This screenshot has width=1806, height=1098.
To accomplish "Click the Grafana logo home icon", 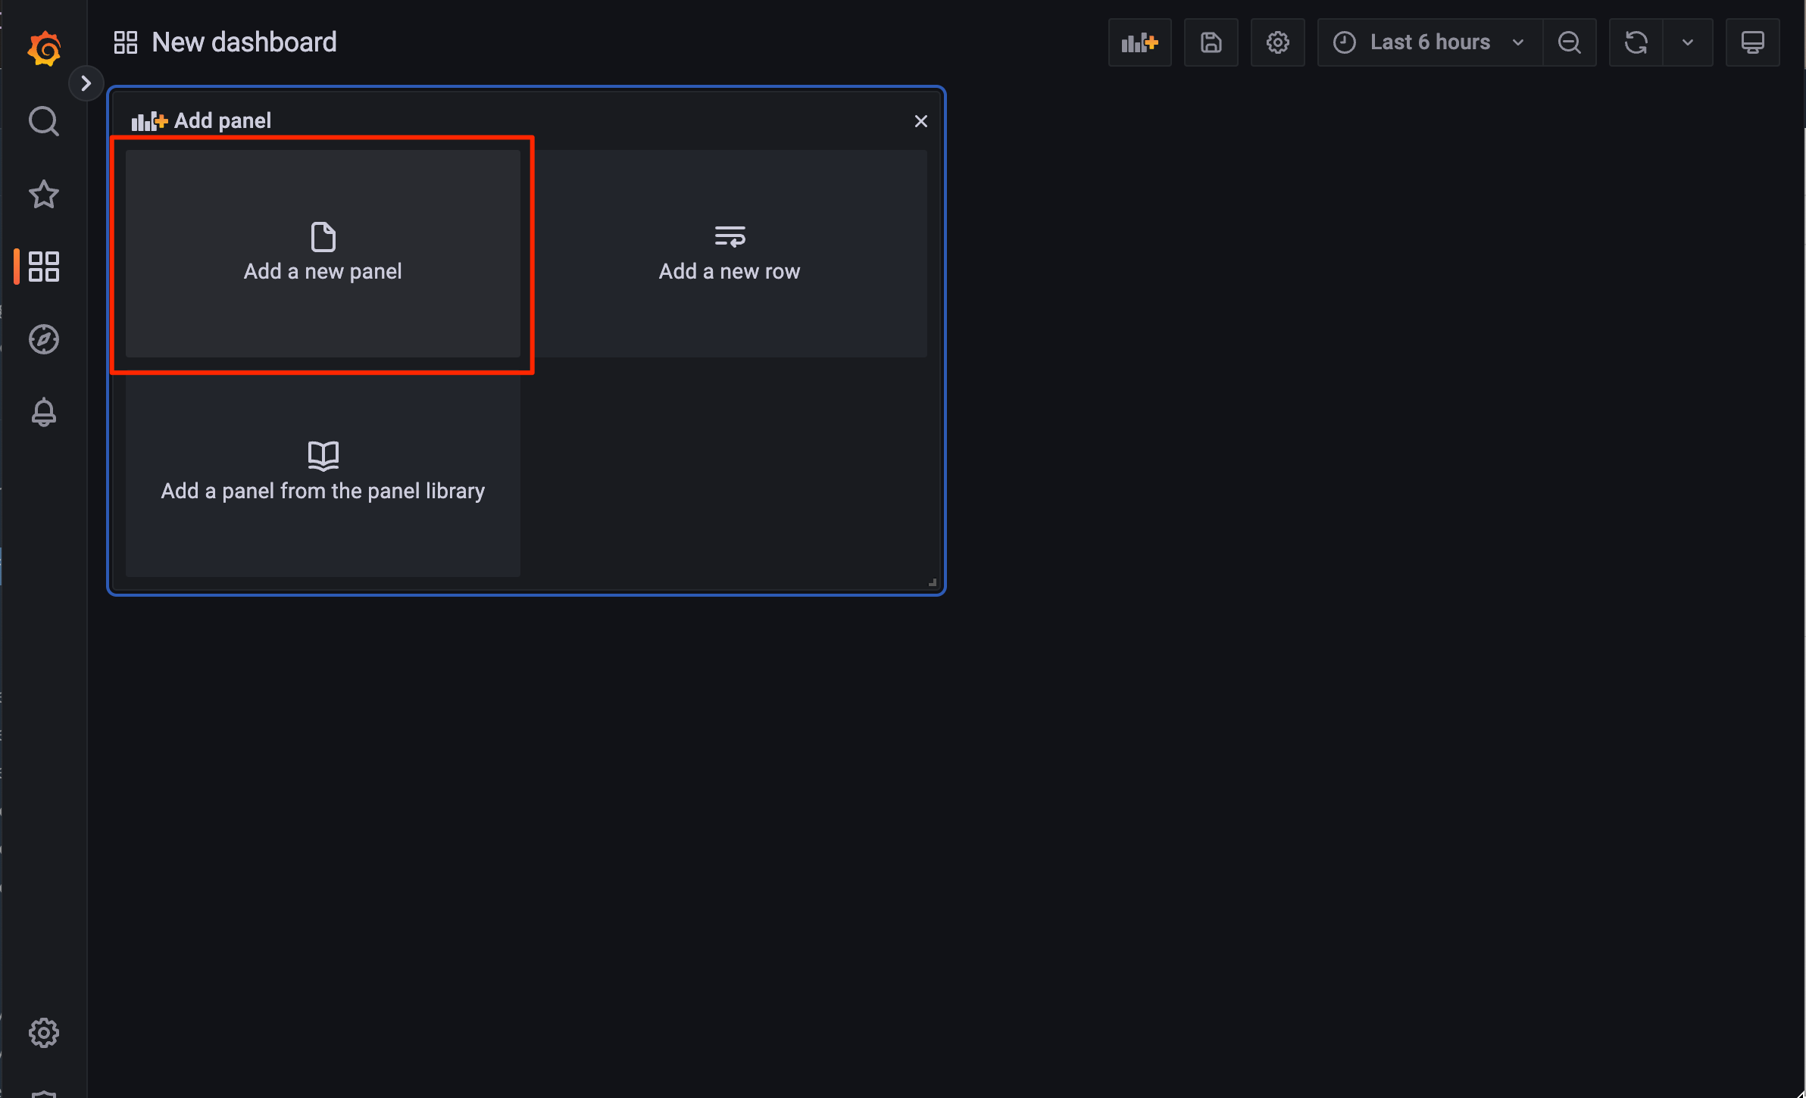I will click(x=44, y=48).
